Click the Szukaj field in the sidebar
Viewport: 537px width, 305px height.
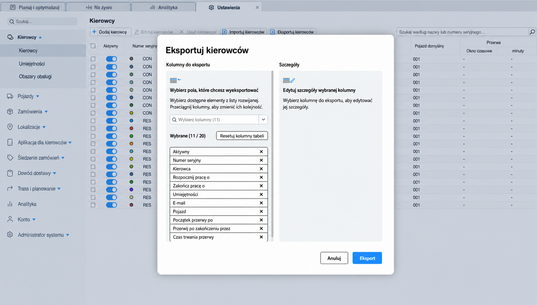click(42, 21)
